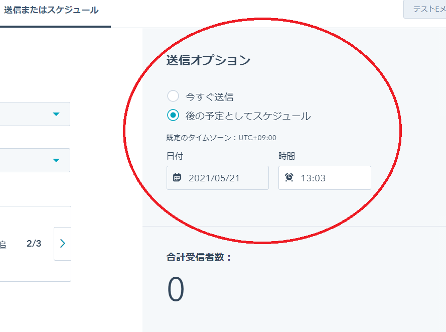Click the calendar icon in date field

[x=177, y=177]
